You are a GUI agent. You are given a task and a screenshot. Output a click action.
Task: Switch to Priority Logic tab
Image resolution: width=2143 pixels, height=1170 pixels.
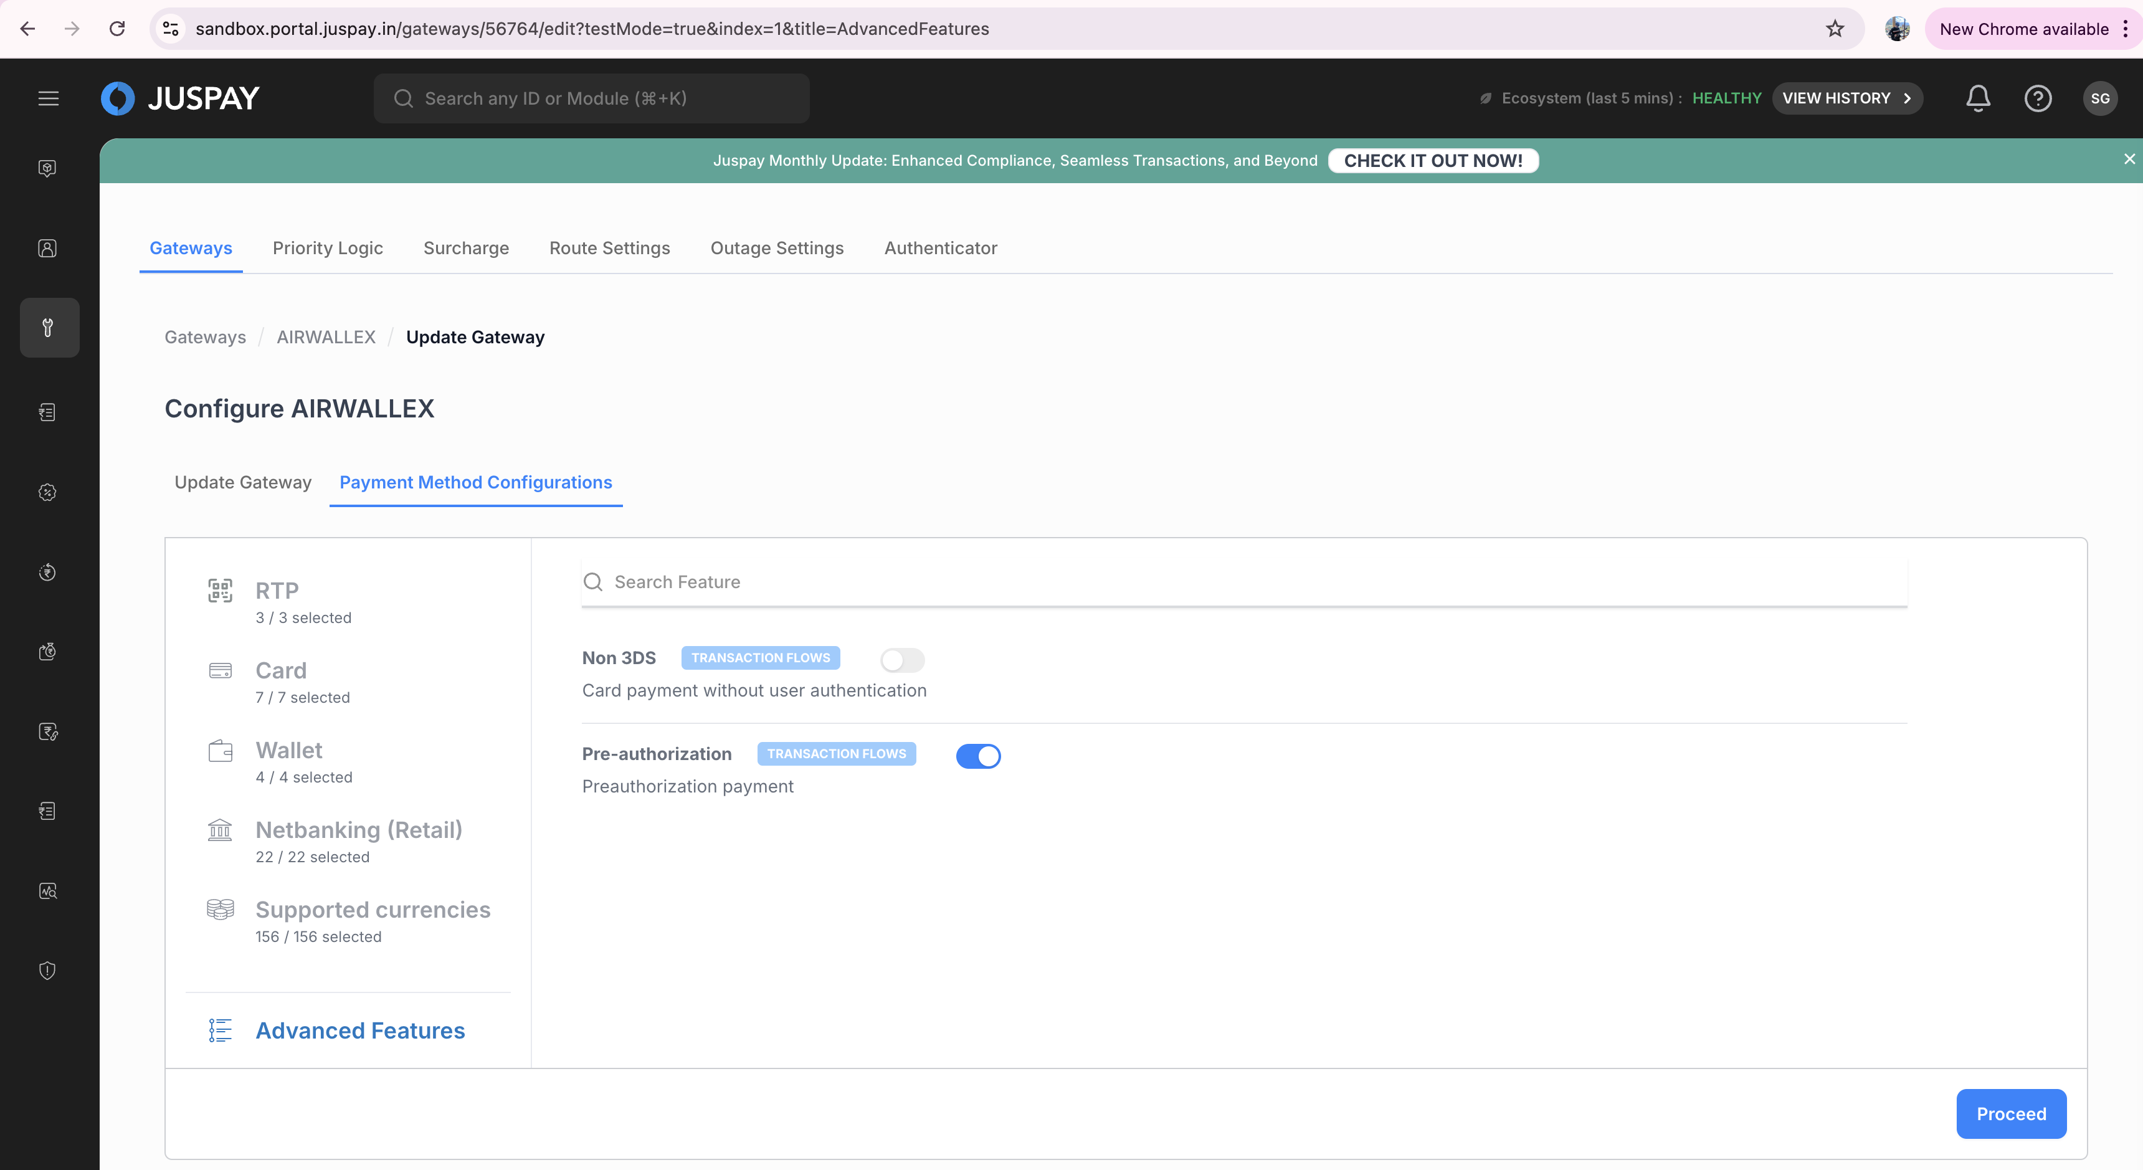[328, 248]
